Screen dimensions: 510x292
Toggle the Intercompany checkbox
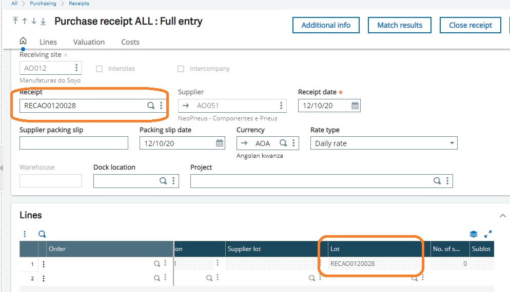click(181, 69)
